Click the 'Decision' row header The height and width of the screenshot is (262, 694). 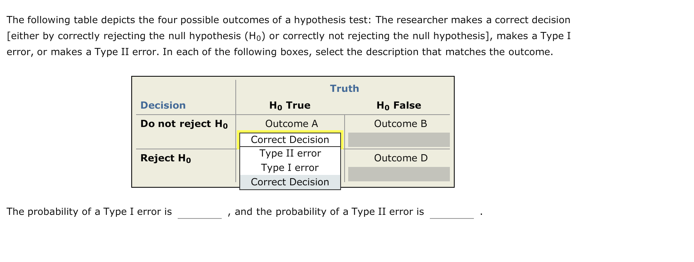coord(162,105)
